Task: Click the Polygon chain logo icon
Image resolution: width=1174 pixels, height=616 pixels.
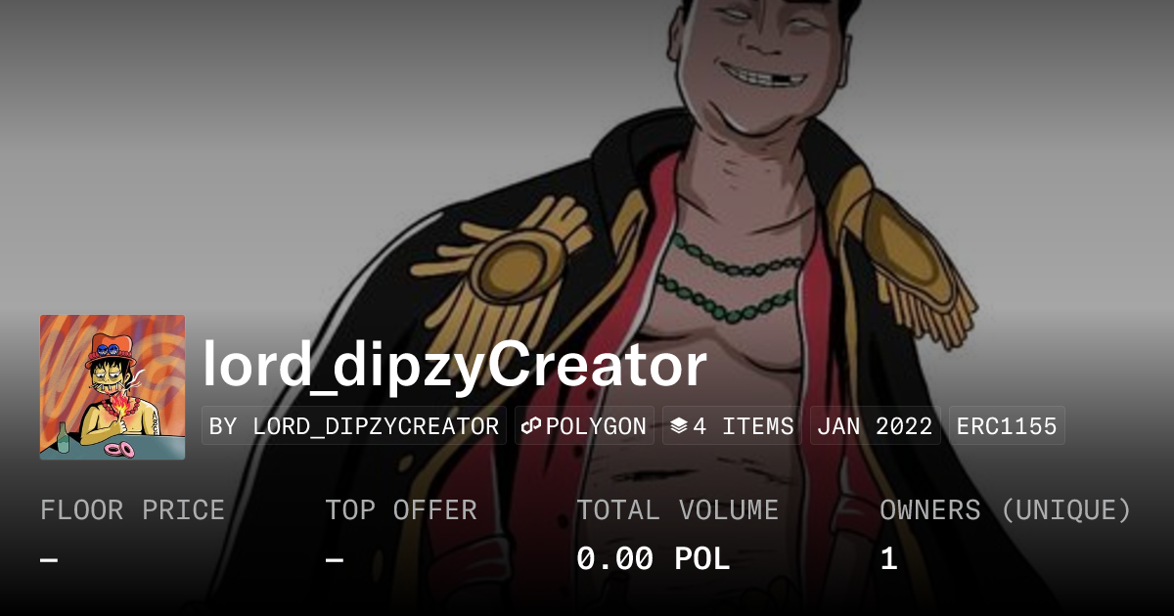Action: (x=532, y=426)
